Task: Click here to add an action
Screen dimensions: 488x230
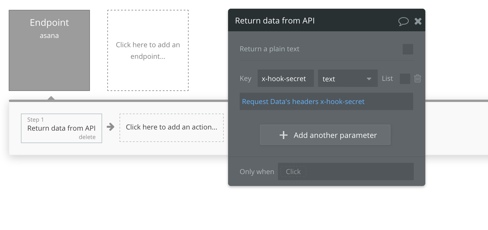Action: [x=171, y=127]
